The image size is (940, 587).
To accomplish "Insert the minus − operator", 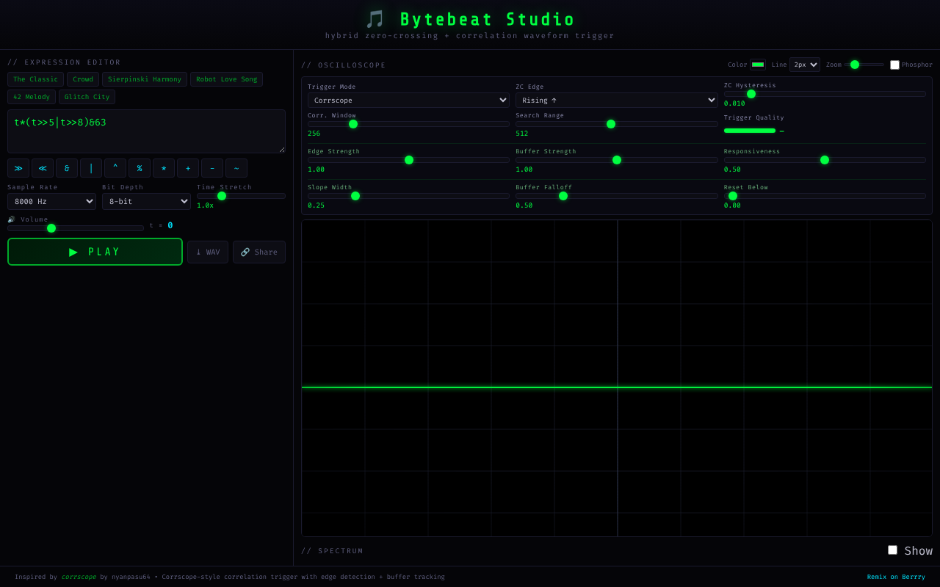I will click(212, 168).
